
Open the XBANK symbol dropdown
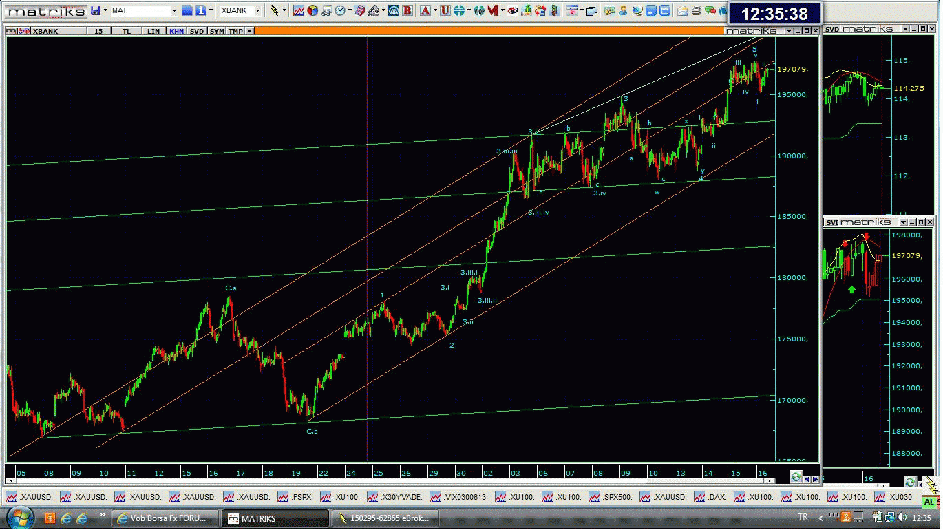pos(257,10)
